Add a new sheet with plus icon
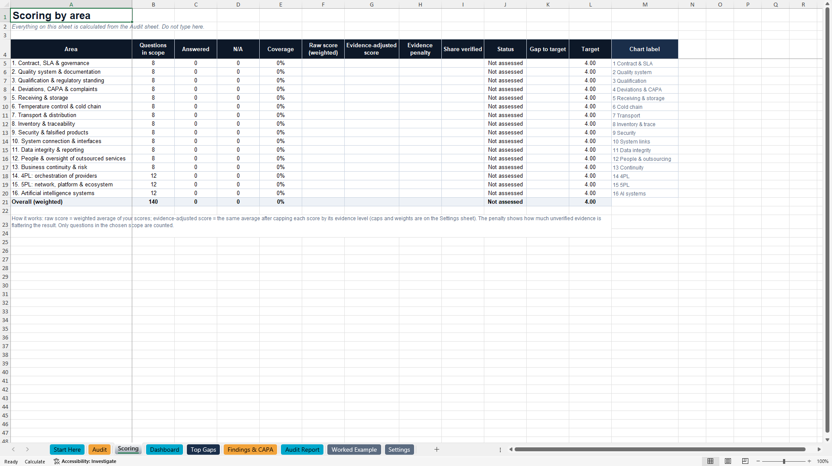 tap(437, 450)
